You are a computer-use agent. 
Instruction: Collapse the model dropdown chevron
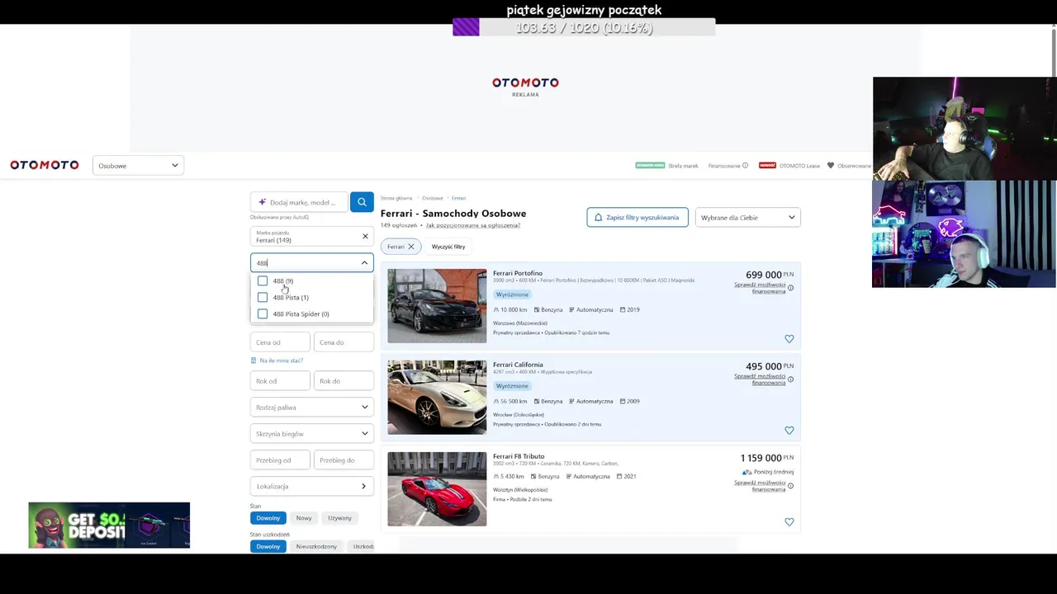364,263
